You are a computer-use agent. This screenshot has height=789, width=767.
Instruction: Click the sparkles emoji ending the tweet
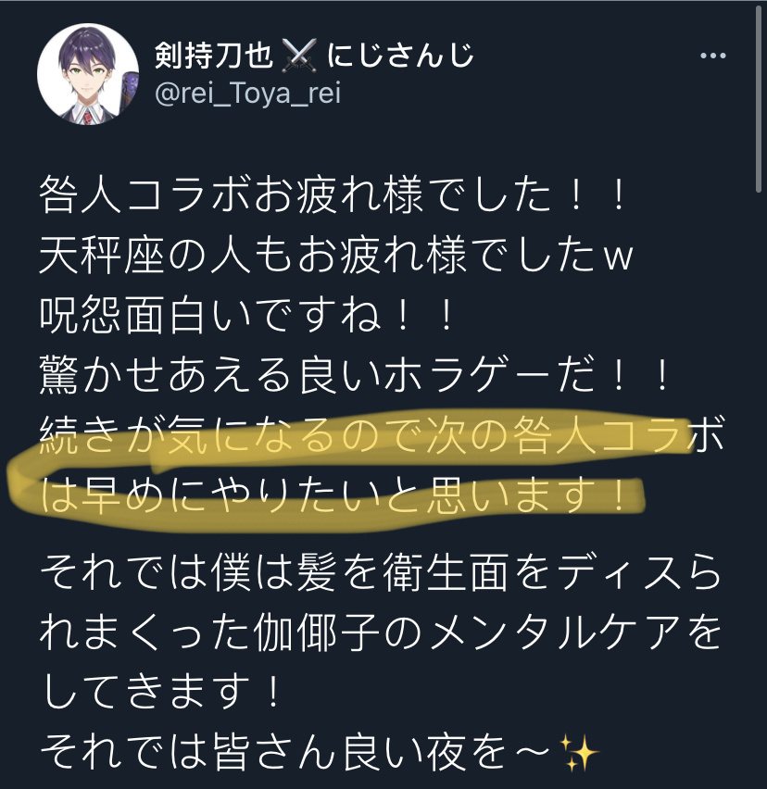578,753
